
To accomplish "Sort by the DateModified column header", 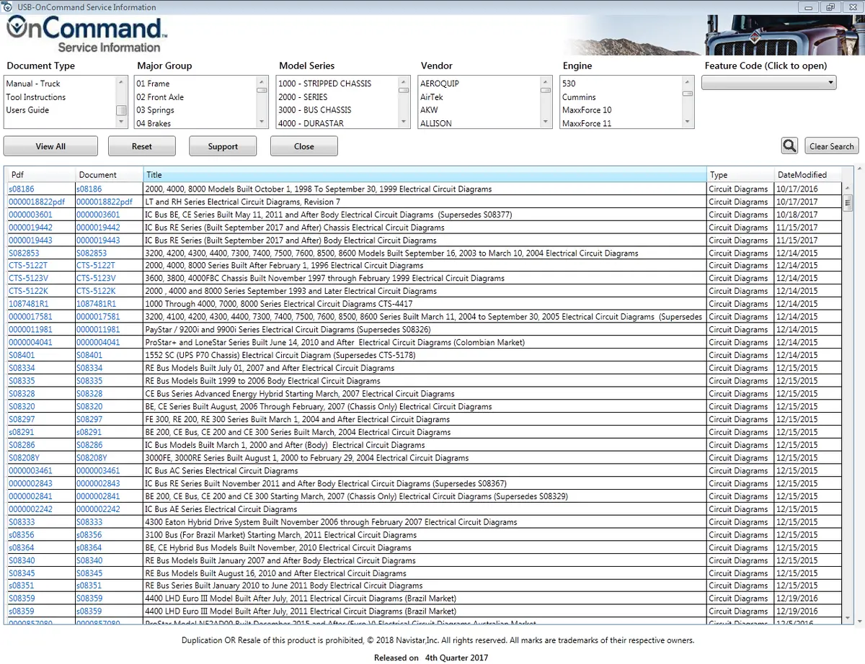I will [x=807, y=174].
